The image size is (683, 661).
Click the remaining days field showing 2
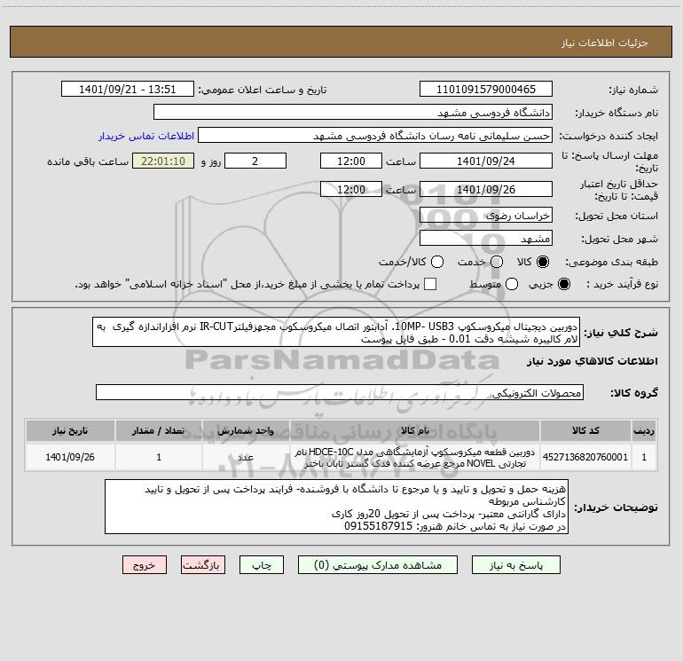coord(255,161)
